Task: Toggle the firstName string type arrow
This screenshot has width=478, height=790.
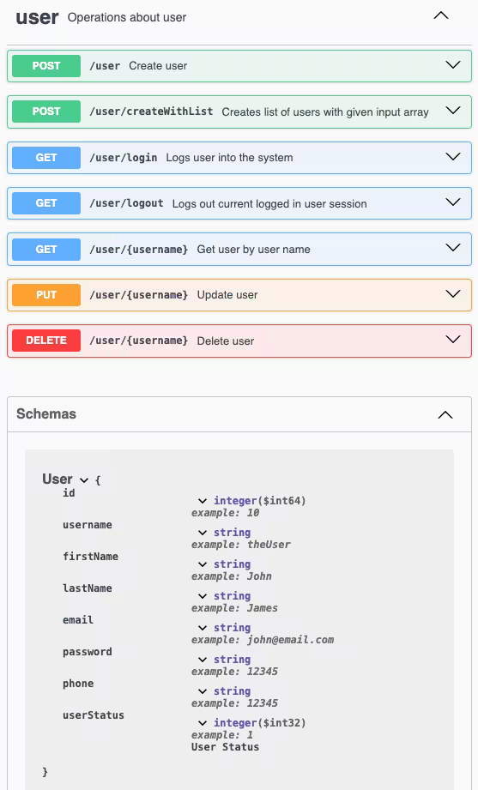Action: (x=203, y=564)
